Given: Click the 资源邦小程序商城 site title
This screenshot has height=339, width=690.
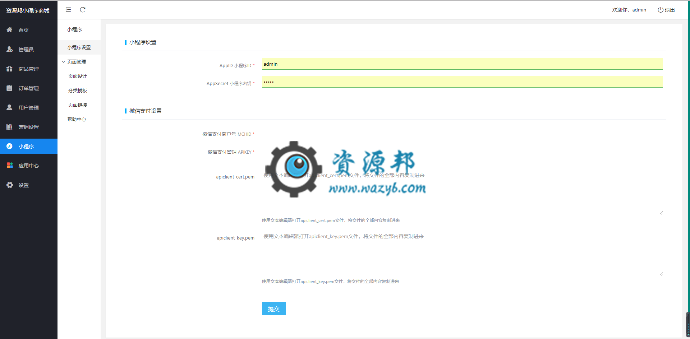Looking at the screenshot, I should pos(28,11).
